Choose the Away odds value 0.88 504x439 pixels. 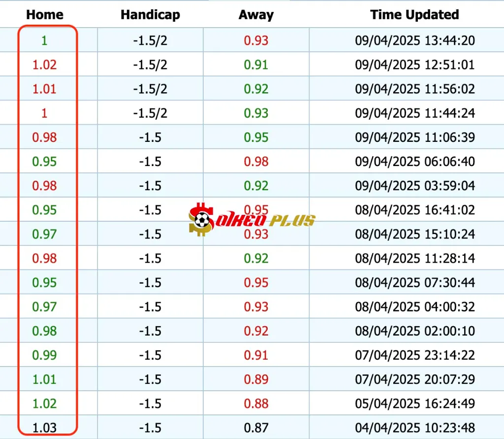(256, 404)
